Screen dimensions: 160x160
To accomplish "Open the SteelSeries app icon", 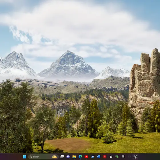I will tap(111, 157).
